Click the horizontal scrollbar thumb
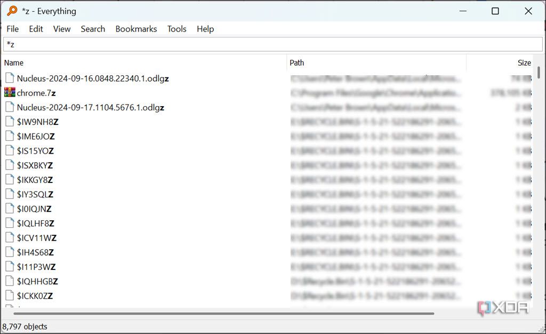 (x=223, y=313)
